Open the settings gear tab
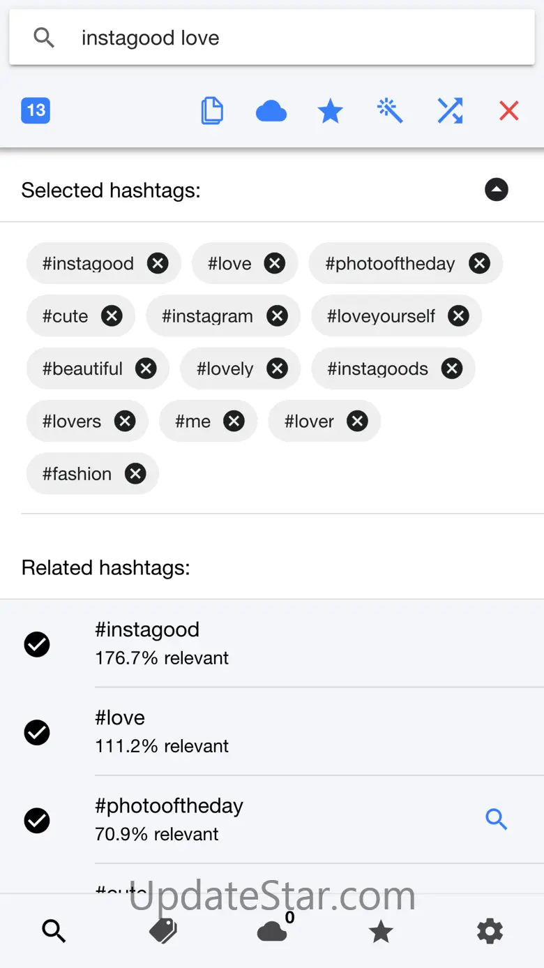 click(490, 931)
